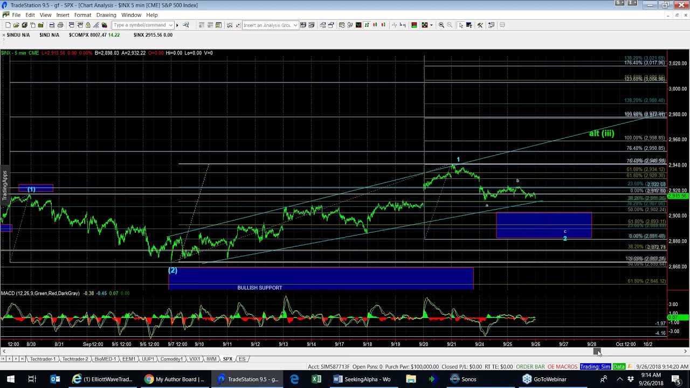Open the View menu
This screenshot has width=690, height=388.
pos(46,15)
